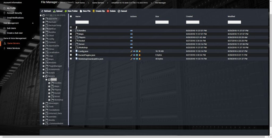Image resolution: width=272 pixels, height=138 pixels.
Task: Click the pencil edit icon for Config.json
Action: [x=131, y=51]
